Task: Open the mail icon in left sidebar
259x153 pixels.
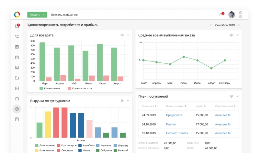Action: tap(17, 26)
